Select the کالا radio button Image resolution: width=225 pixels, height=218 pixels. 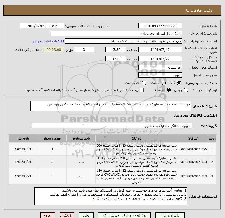pyautogui.click(x=179, y=83)
